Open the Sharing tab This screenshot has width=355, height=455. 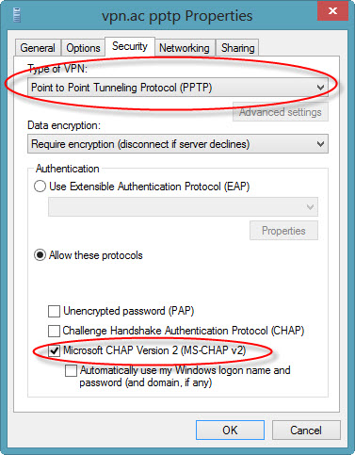click(237, 48)
